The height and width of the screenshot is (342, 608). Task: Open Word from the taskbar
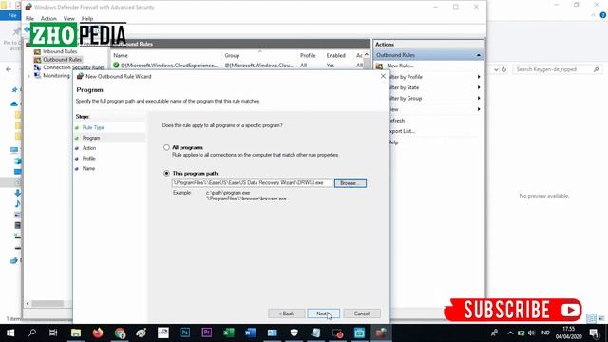tap(251, 332)
